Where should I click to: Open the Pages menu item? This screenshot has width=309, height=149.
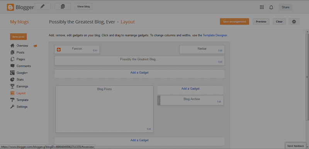(21, 59)
